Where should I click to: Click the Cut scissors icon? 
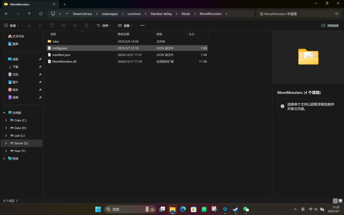29,26
